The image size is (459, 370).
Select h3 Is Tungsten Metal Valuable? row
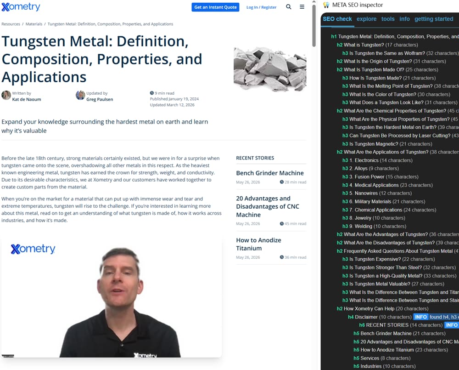(393, 284)
